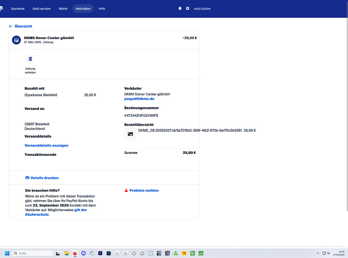Open Firefox from the taskbar
This screenshot has height=258, width=348.
75,253
